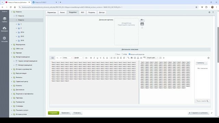Select СМИ о нас in the tree

20,49
